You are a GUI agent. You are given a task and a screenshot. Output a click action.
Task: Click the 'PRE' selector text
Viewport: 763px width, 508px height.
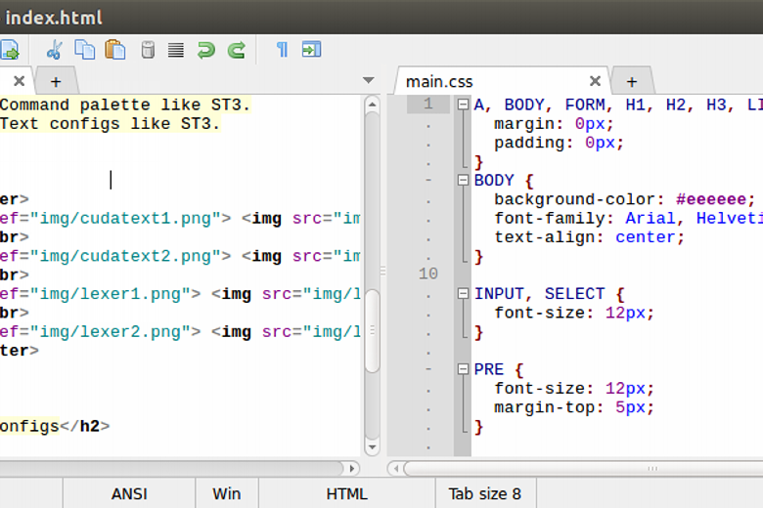(489, 369)
